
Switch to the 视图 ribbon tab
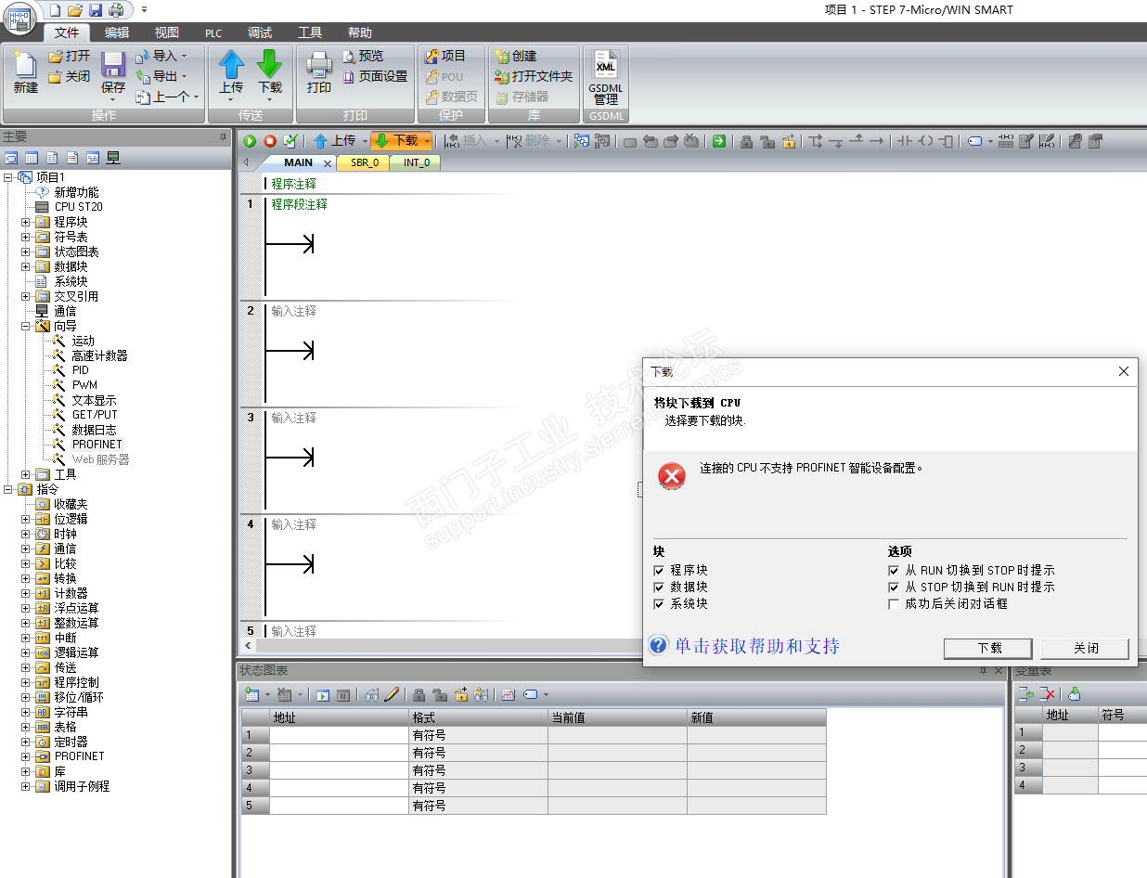[x=167, y=32]
